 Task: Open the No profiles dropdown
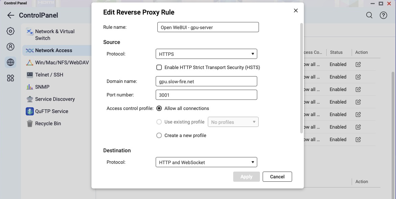coord(233,122)
